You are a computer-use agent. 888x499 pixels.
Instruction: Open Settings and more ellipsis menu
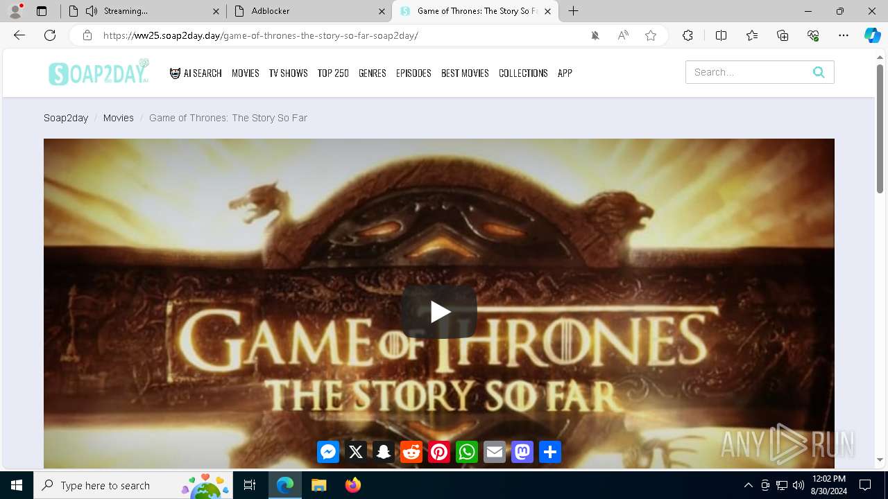pyautogui.click(x=844, y=35)
